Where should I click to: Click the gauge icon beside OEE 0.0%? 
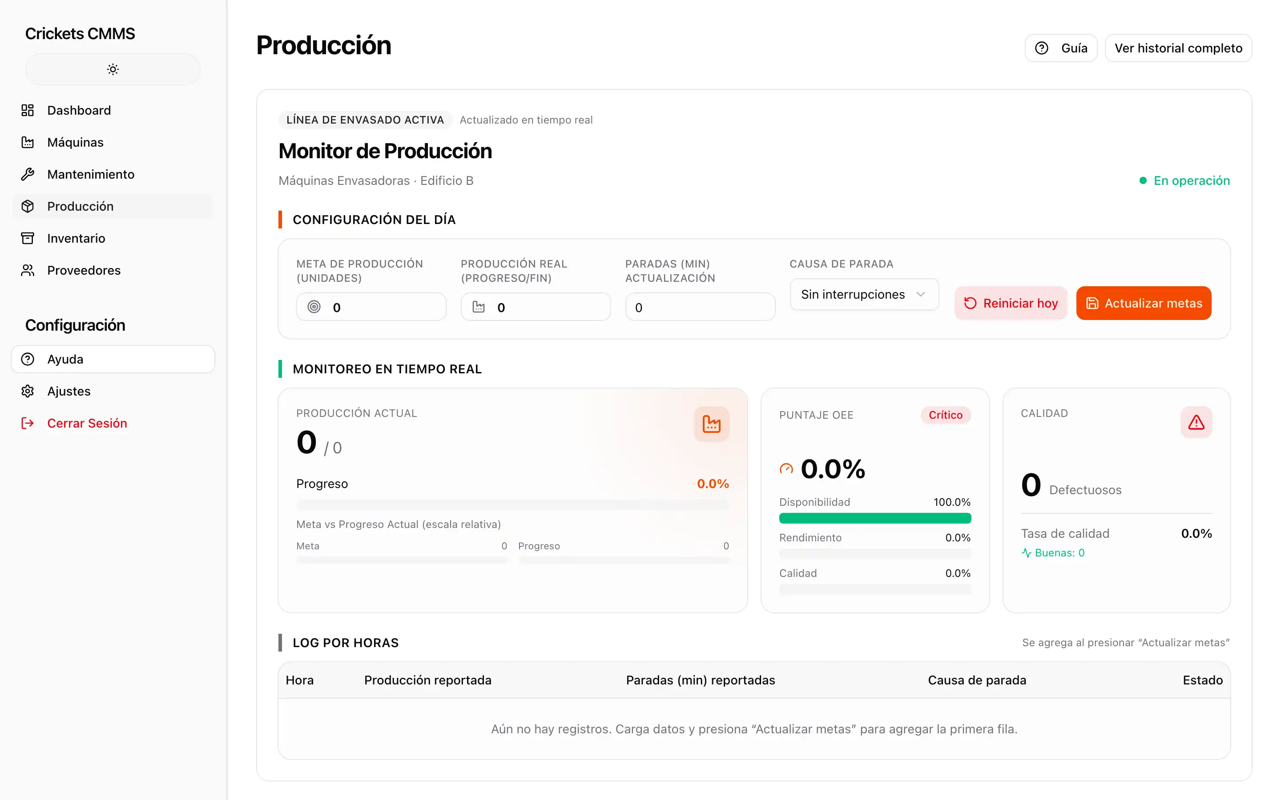(786, 469)
